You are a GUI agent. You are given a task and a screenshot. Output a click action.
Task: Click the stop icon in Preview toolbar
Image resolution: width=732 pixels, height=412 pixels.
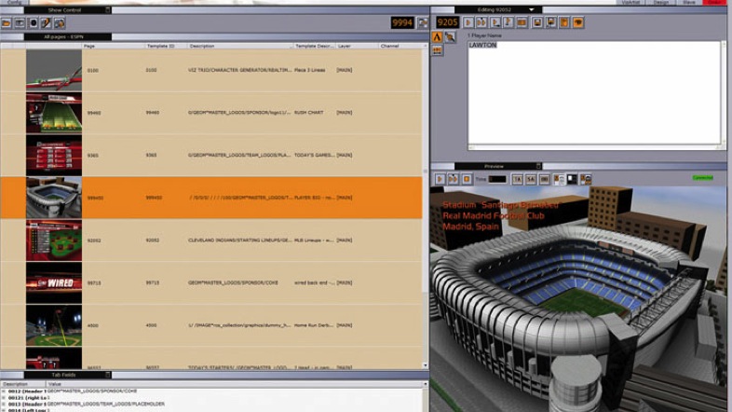468,179
